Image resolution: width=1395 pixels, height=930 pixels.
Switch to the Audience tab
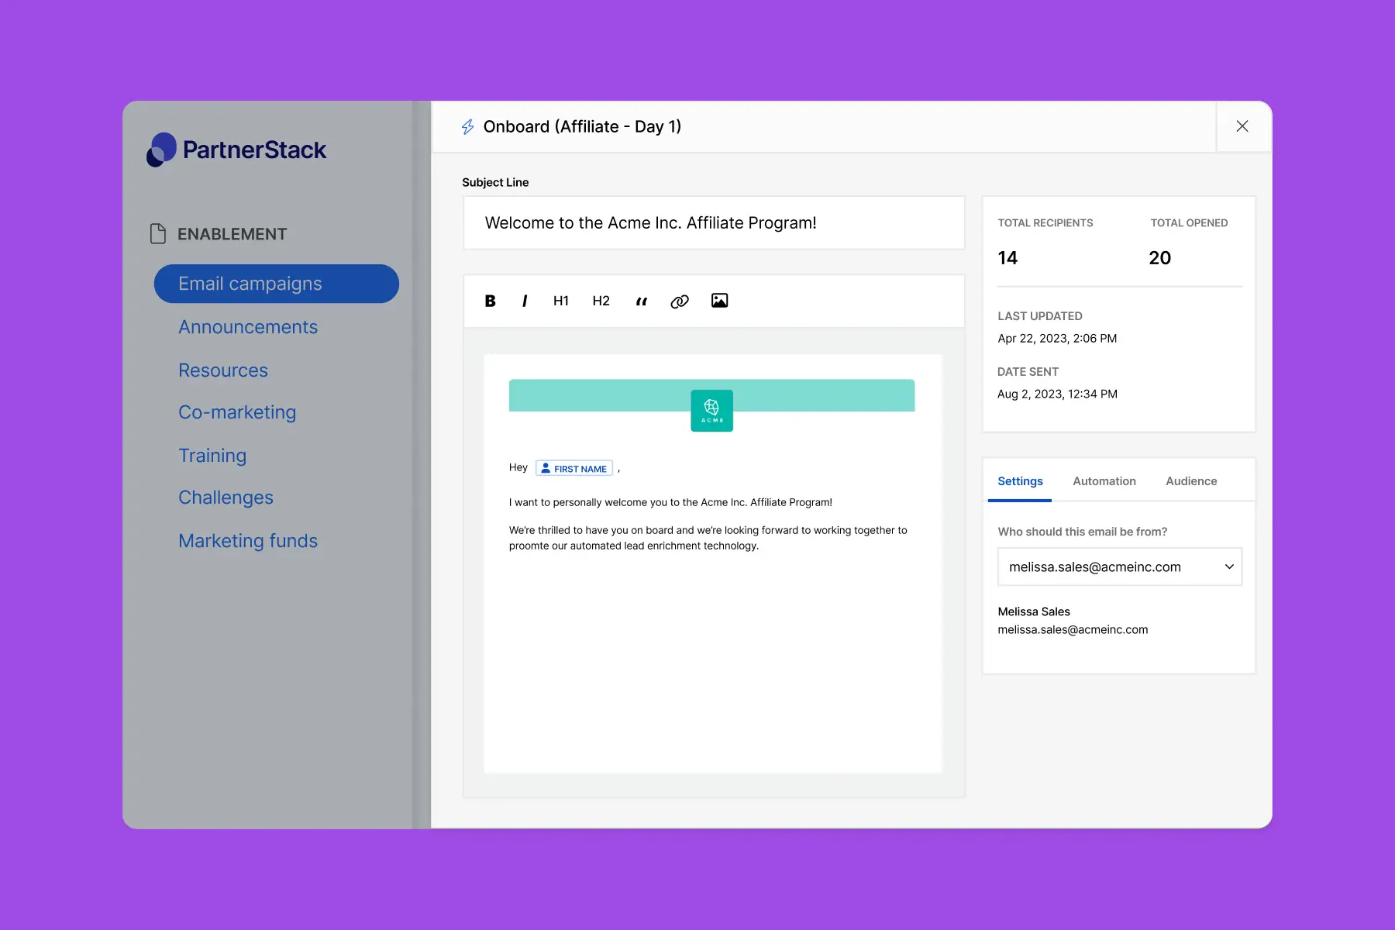coord(1191,481)
